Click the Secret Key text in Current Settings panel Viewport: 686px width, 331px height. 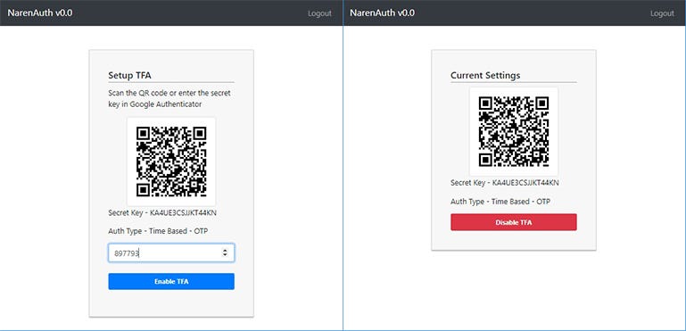click(504, 183)
